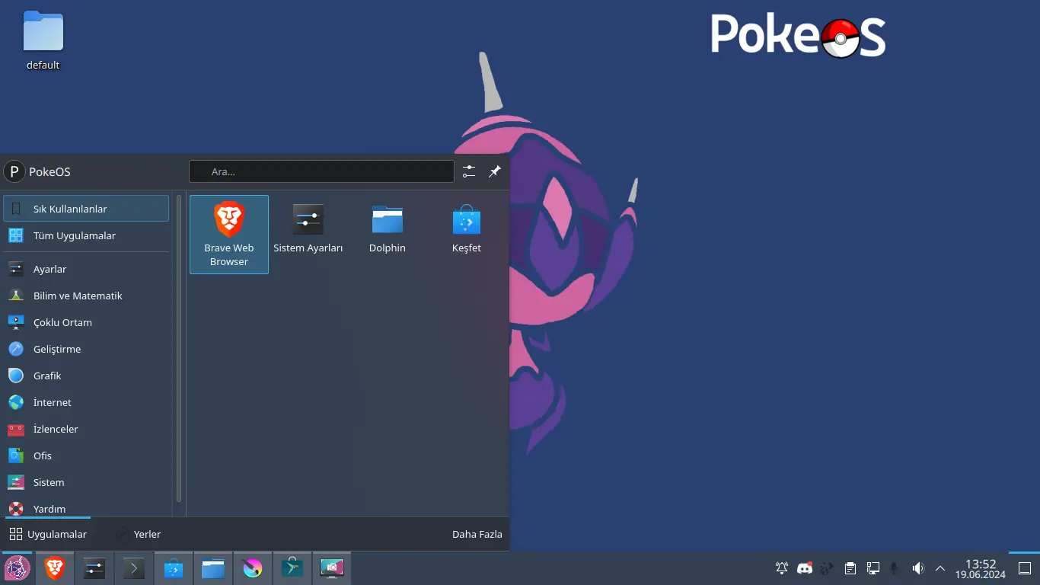Open the Geliştirme category
Viewport: 1040px width, 585px height.
[x=86, y=349]
